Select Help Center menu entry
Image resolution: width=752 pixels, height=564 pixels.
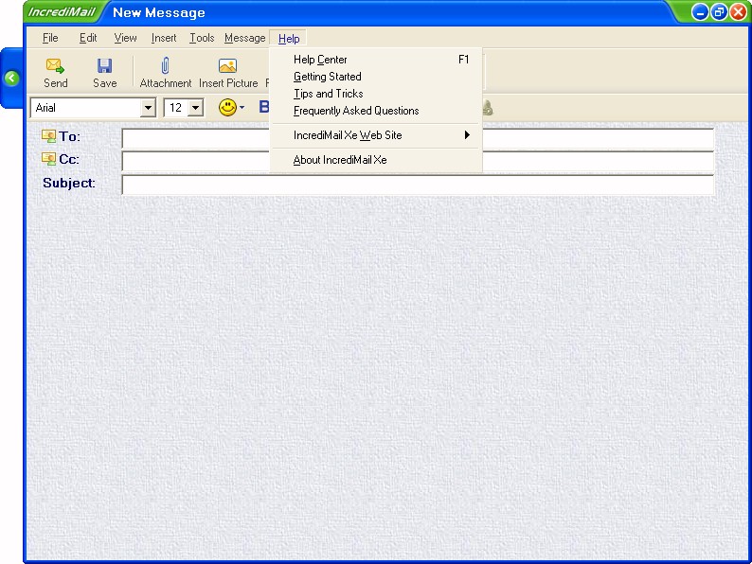(377, 60)
